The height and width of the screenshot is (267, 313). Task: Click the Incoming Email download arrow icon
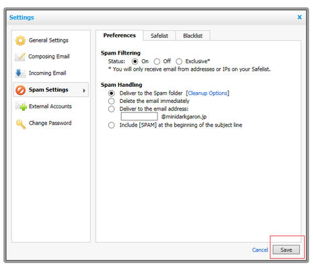(20, 73)
